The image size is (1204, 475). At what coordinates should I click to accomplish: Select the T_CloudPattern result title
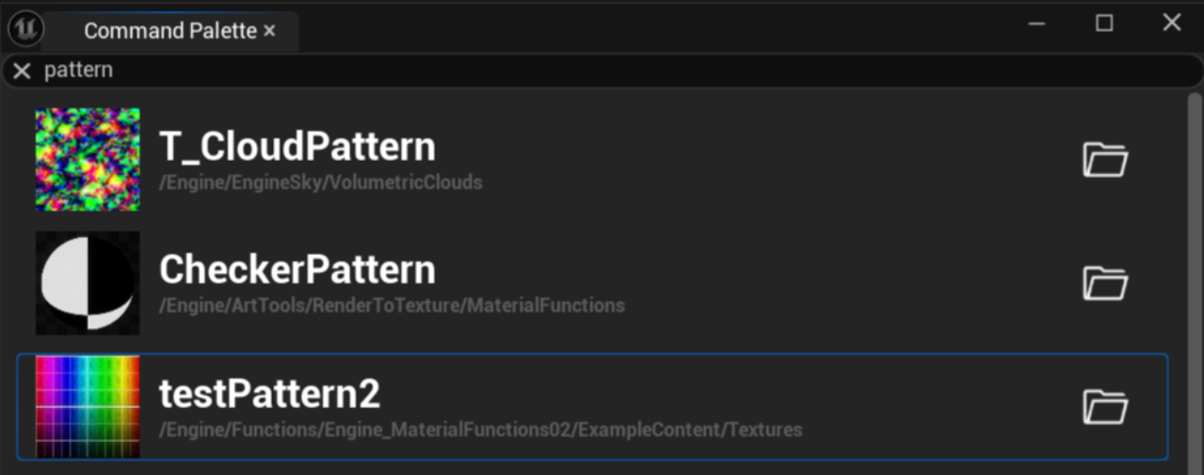297,147
